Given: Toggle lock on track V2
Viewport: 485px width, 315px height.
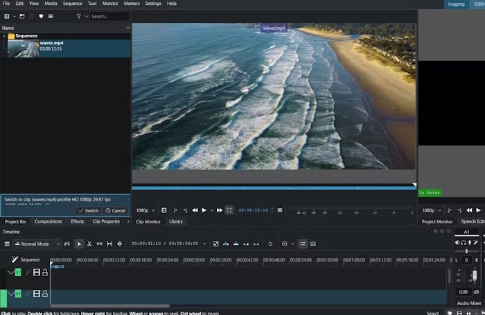Looking at the screenshot, I should click(45, 272).
